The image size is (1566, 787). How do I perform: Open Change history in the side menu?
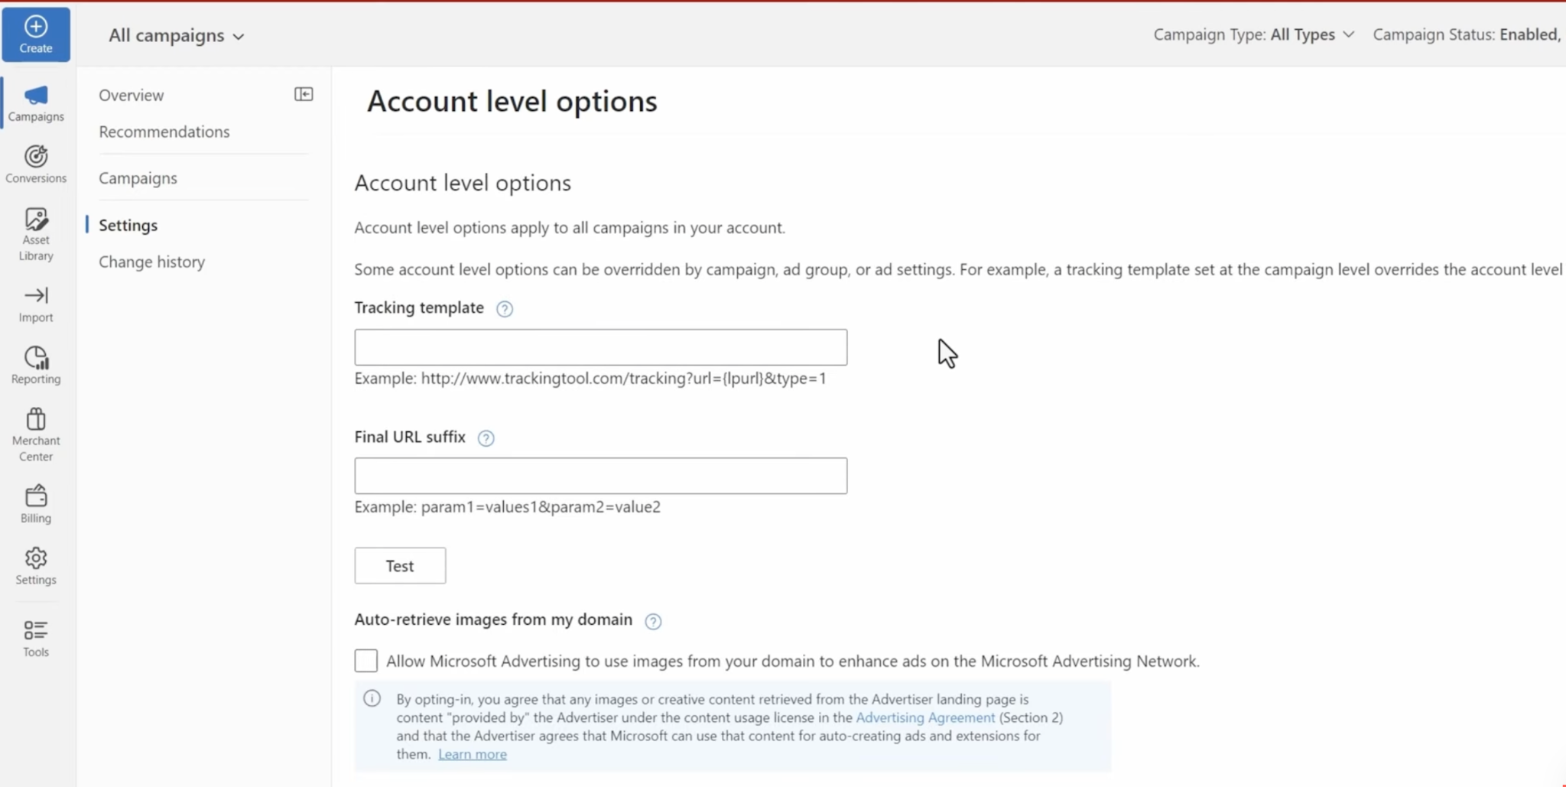click(x=152, y=262)
